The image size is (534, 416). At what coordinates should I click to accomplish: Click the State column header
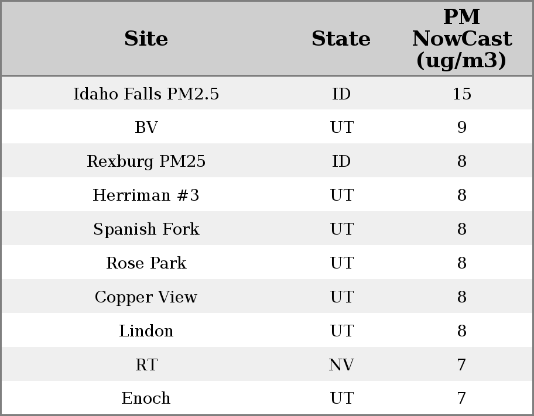click(x=341, y=39)
